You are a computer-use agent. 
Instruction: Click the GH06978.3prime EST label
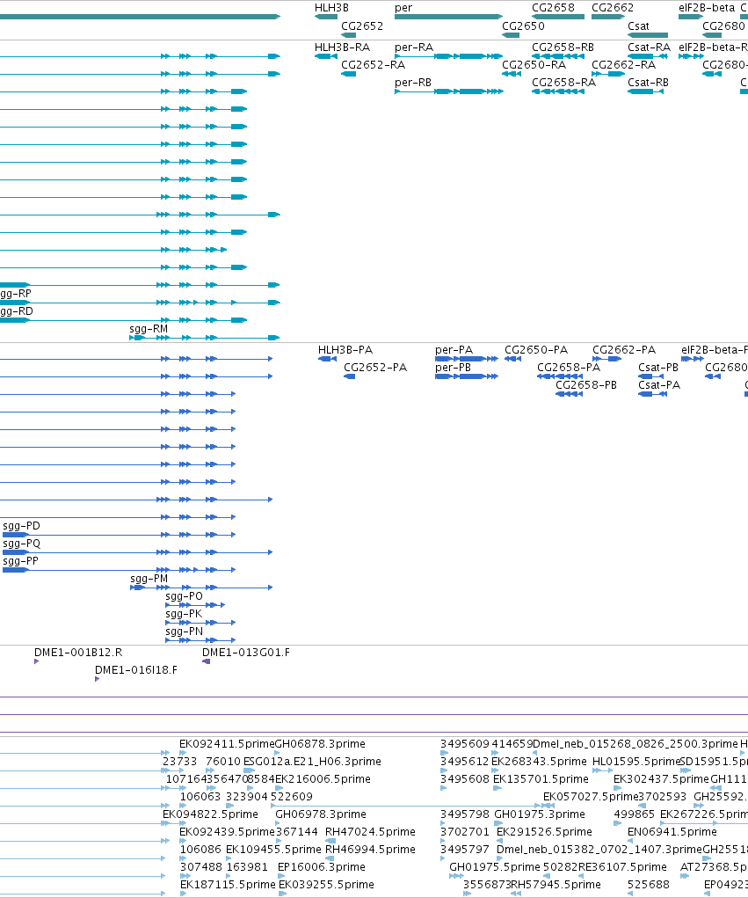(321, 814)
